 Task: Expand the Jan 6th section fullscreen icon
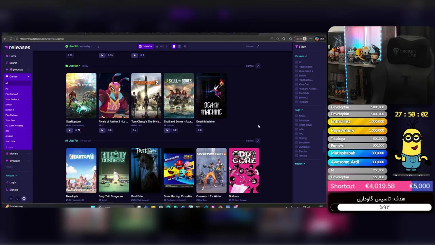click(258, 66)
